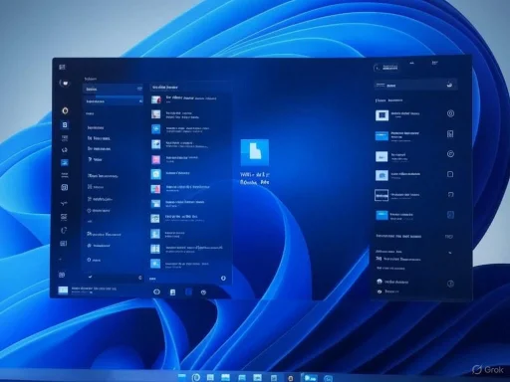The height and width of the screenshot is (382, 510).
Task: Select the C-shaped circle icon in the right panel
Action: click(x=450, y=154)
